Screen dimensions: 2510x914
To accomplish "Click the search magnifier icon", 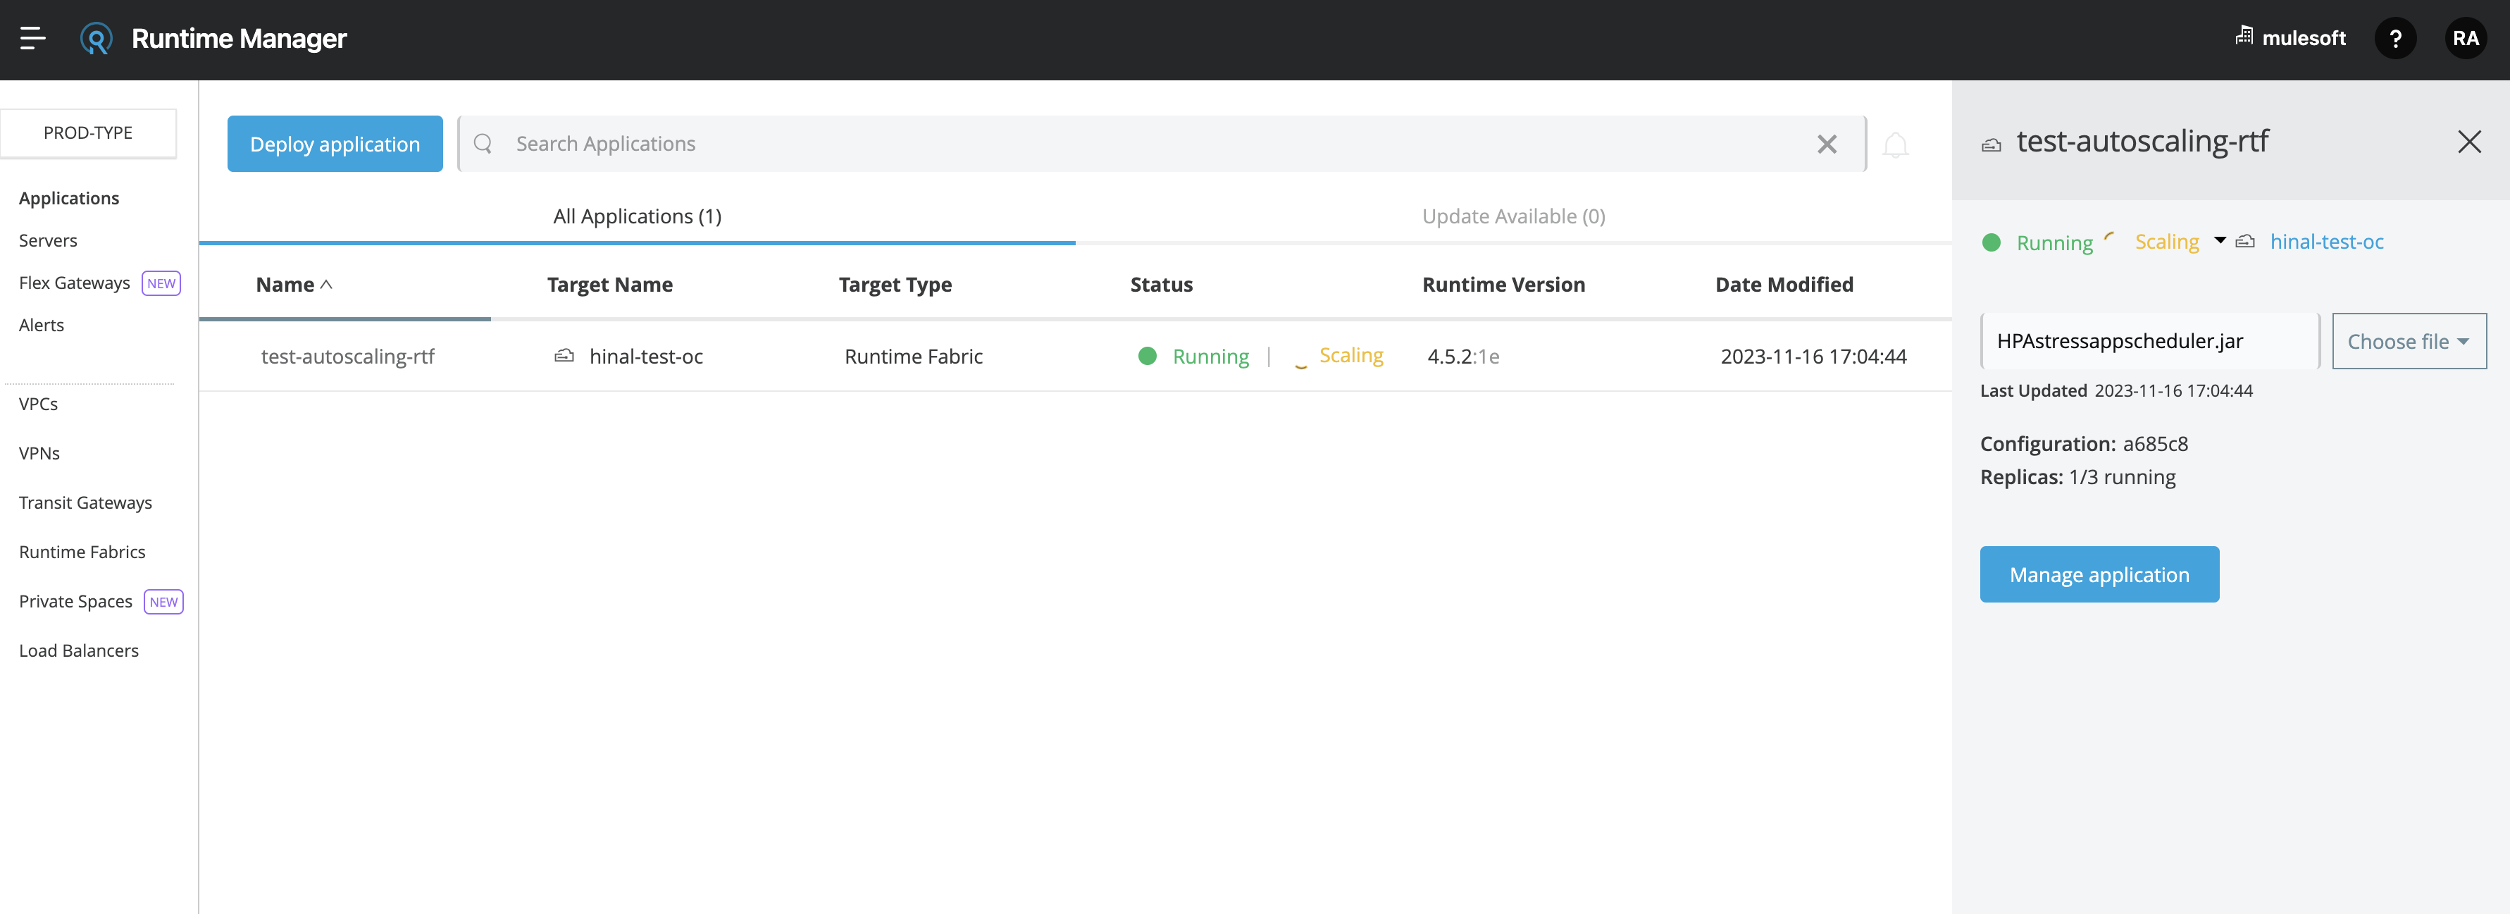I will pos(483,143).
